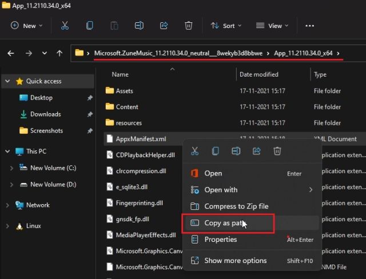Copy the file via context menu copy icon
This screenshot has height=279, width=366.
215,151
